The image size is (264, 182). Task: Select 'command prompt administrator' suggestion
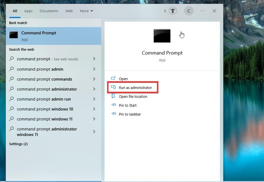click(x=54, y=89)
